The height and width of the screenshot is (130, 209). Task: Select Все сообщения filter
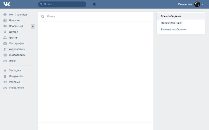(181, 16)
